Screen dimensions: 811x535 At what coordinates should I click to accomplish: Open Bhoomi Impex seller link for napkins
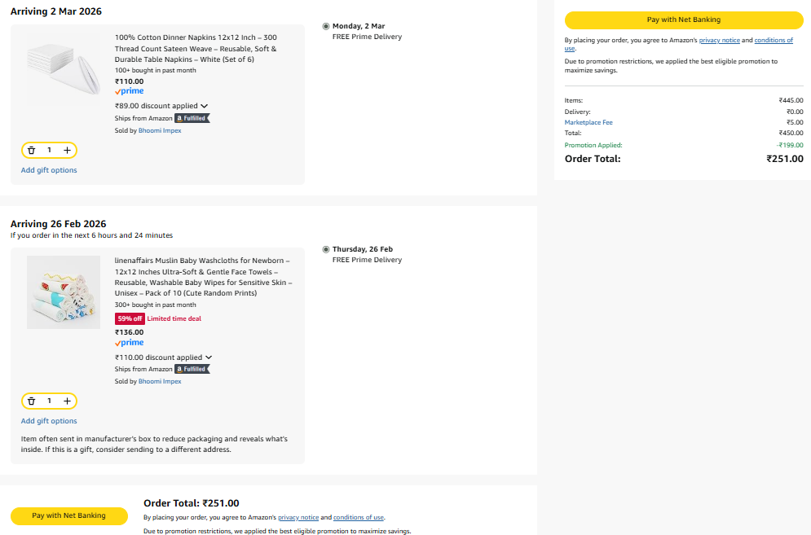pos(160,130)
